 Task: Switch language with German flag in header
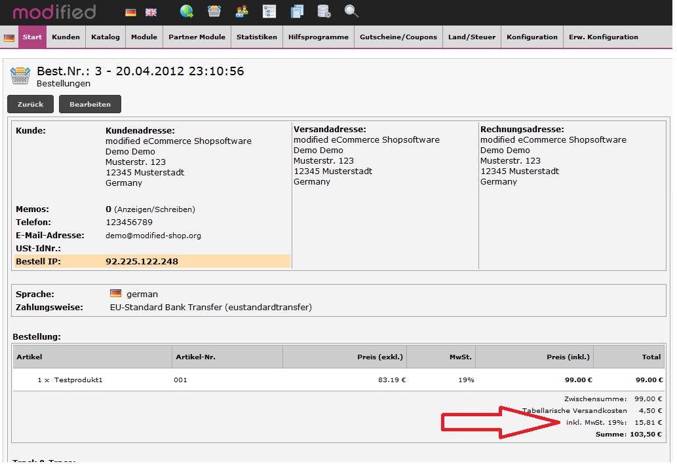point(131,12)
